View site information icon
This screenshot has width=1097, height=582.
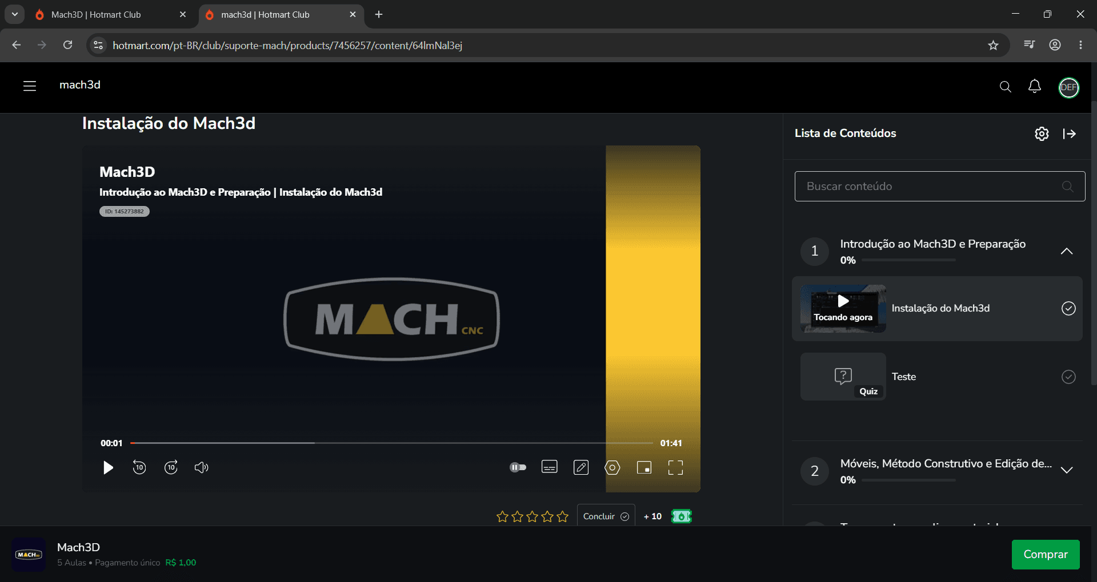[98, 45]
